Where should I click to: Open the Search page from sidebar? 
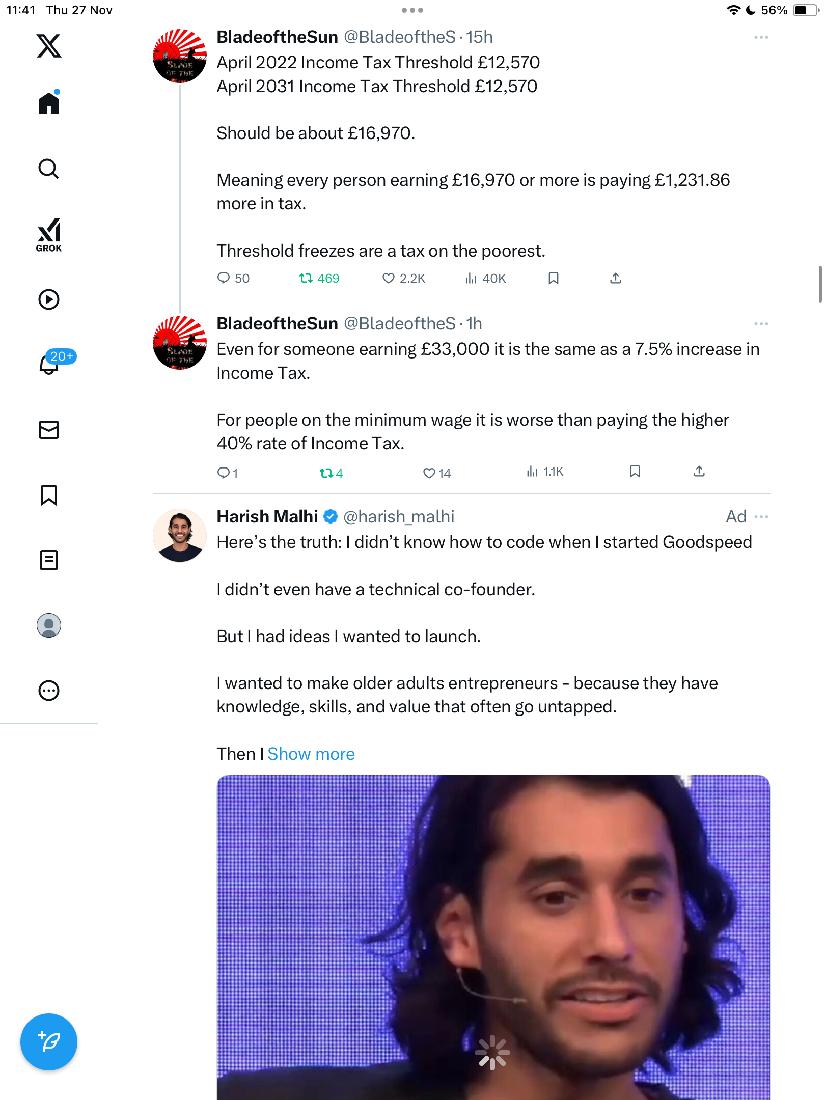point(49,169)
